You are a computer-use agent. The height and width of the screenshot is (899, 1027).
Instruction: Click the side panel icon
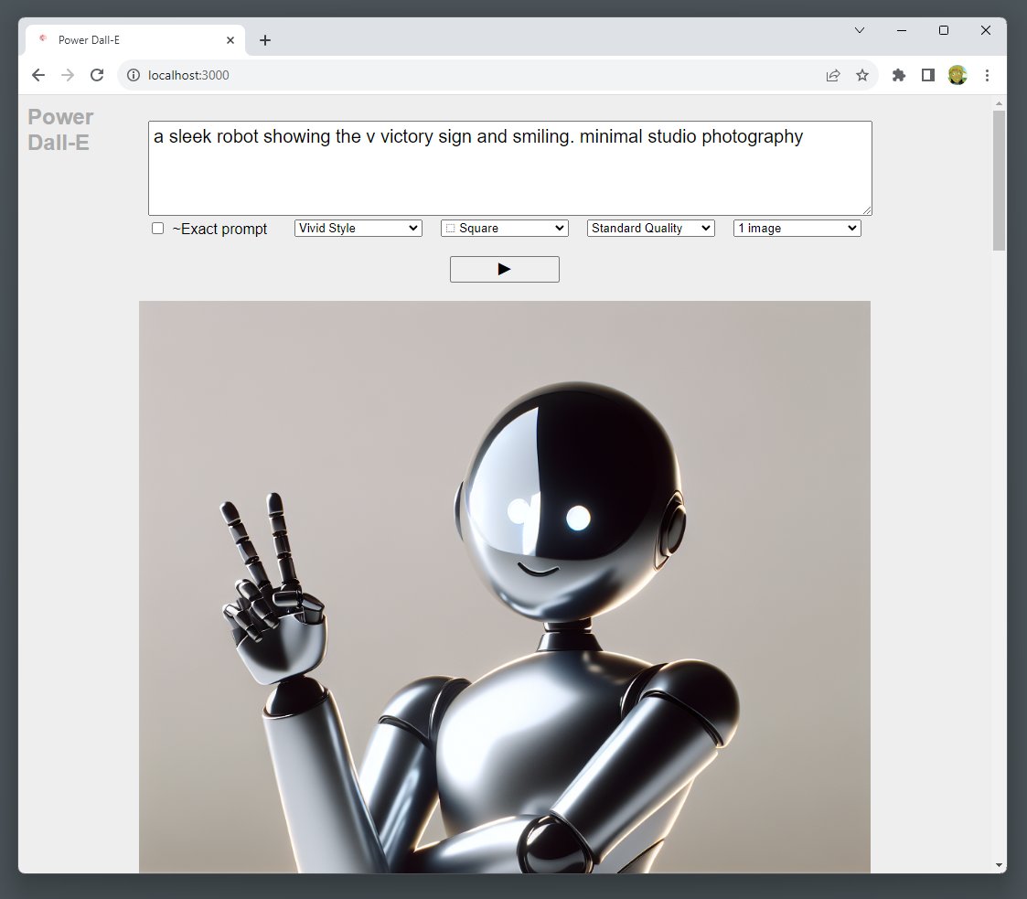927,75
